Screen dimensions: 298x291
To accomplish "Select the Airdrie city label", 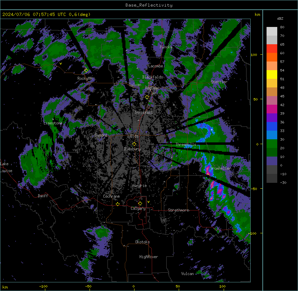I will pos(140,186).
